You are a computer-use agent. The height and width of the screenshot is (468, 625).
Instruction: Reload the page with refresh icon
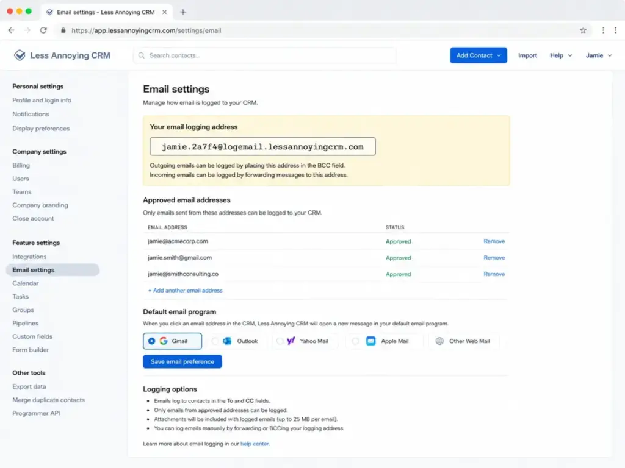click(43, 30)
